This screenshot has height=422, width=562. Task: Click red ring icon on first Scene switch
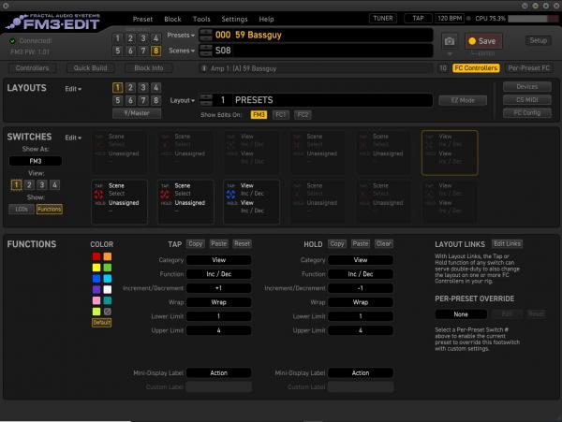(99, 195)
